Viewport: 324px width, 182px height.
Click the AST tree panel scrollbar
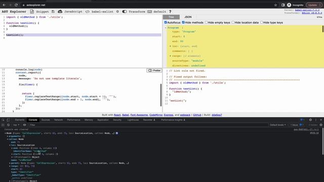323,29
